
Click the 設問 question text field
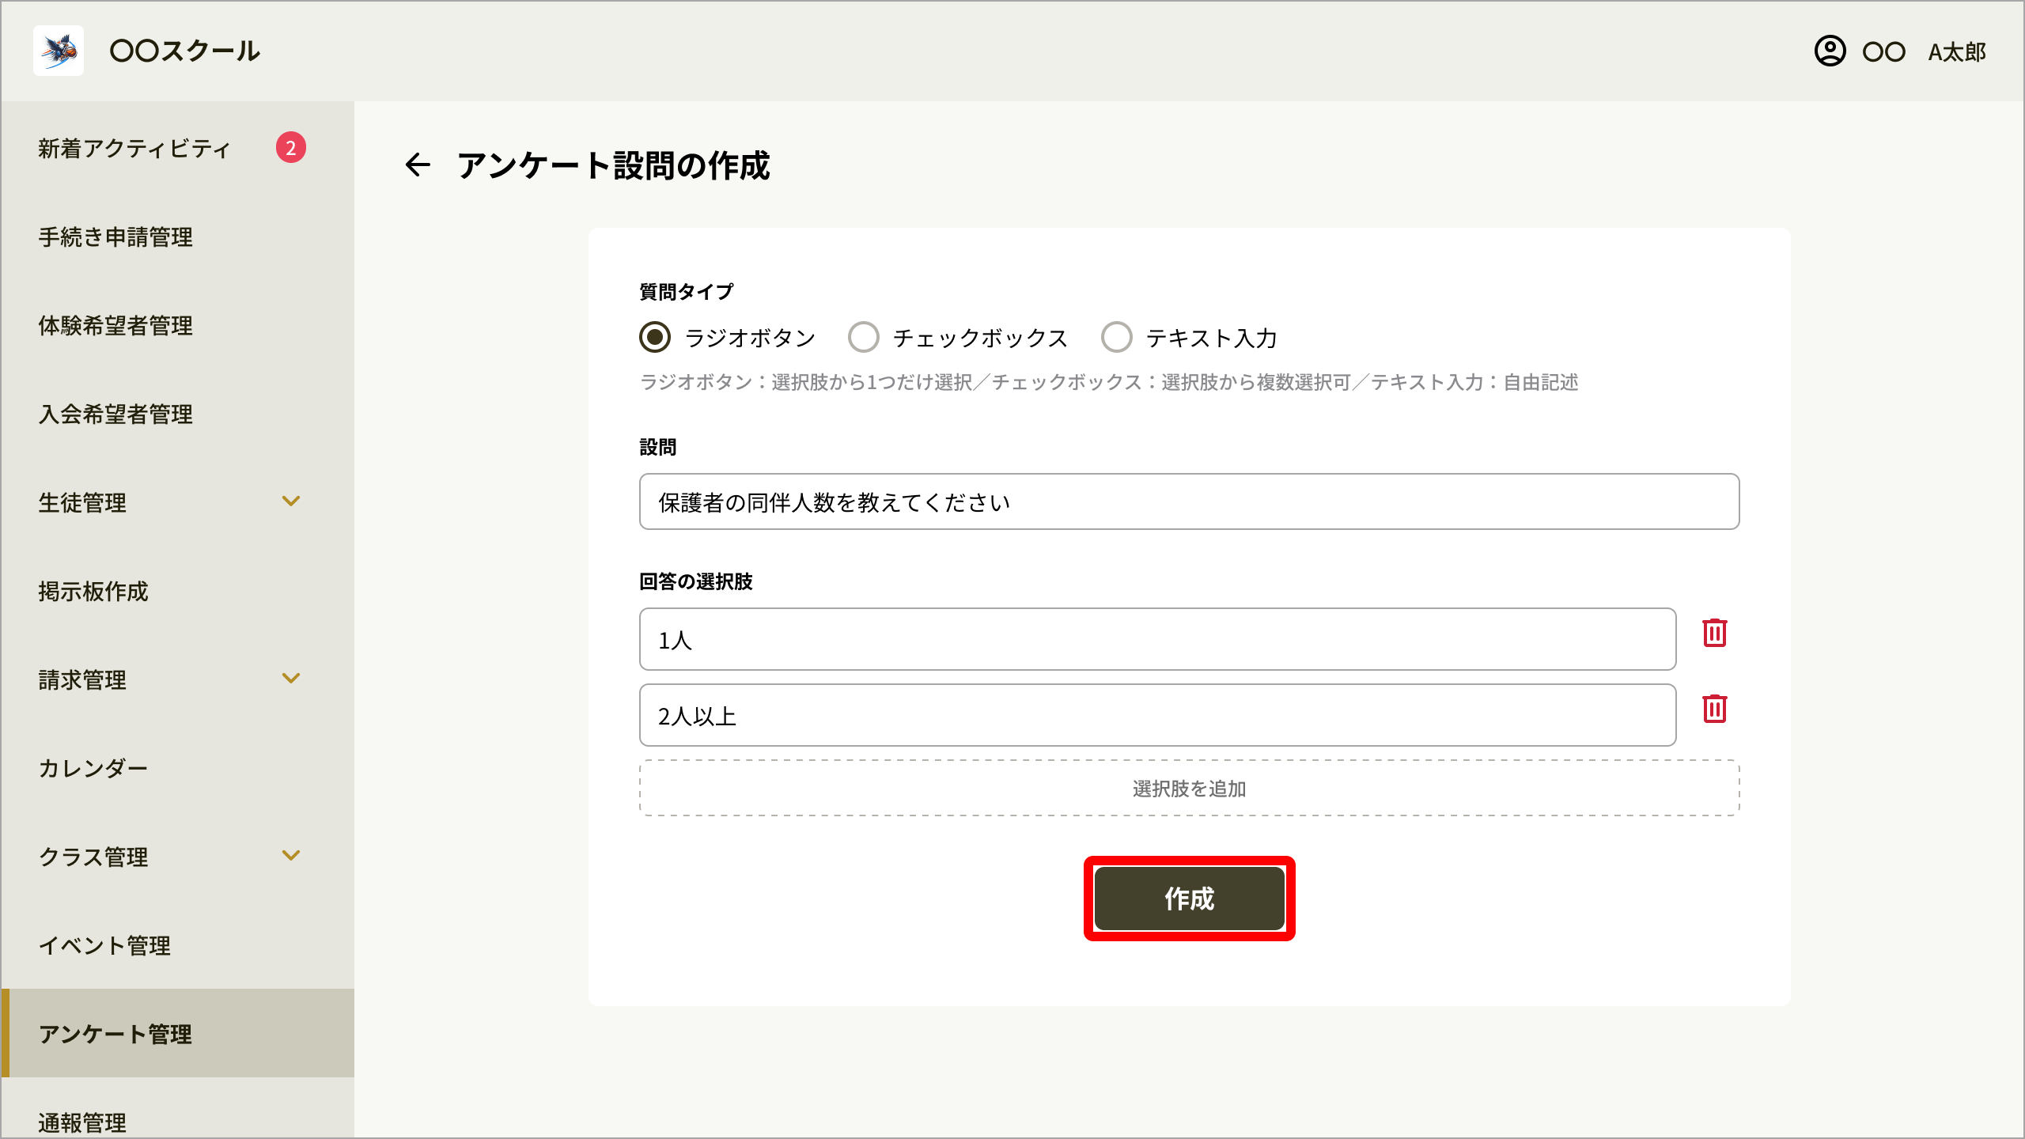1189,501
